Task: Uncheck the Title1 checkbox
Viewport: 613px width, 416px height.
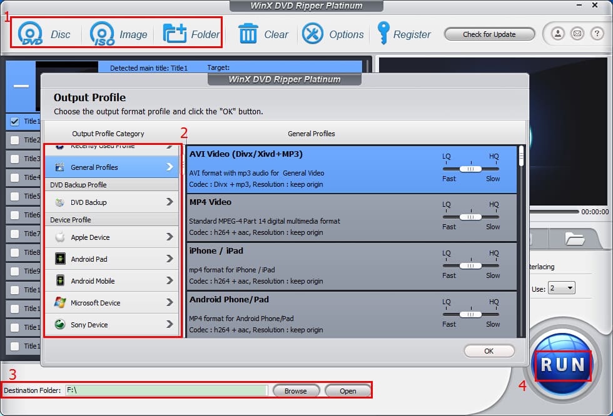Action: tap(14, 121)
